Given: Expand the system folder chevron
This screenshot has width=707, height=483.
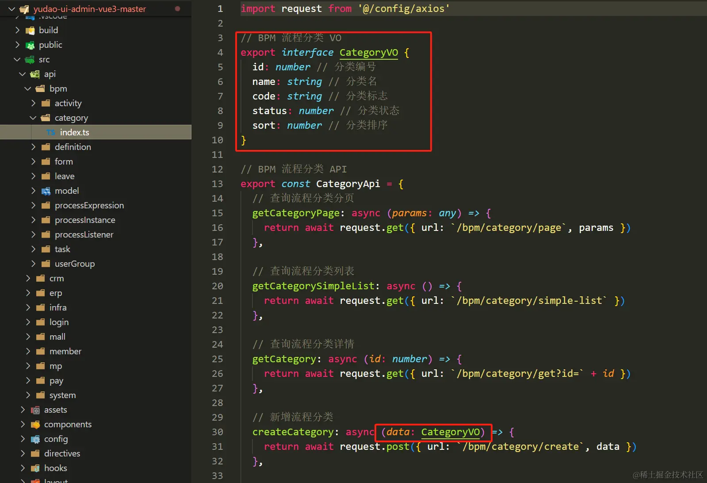Looking at the screenshot, I should [28, 395].
